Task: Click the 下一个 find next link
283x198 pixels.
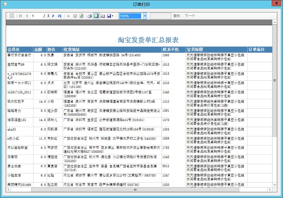Action: tap(190, 16)
